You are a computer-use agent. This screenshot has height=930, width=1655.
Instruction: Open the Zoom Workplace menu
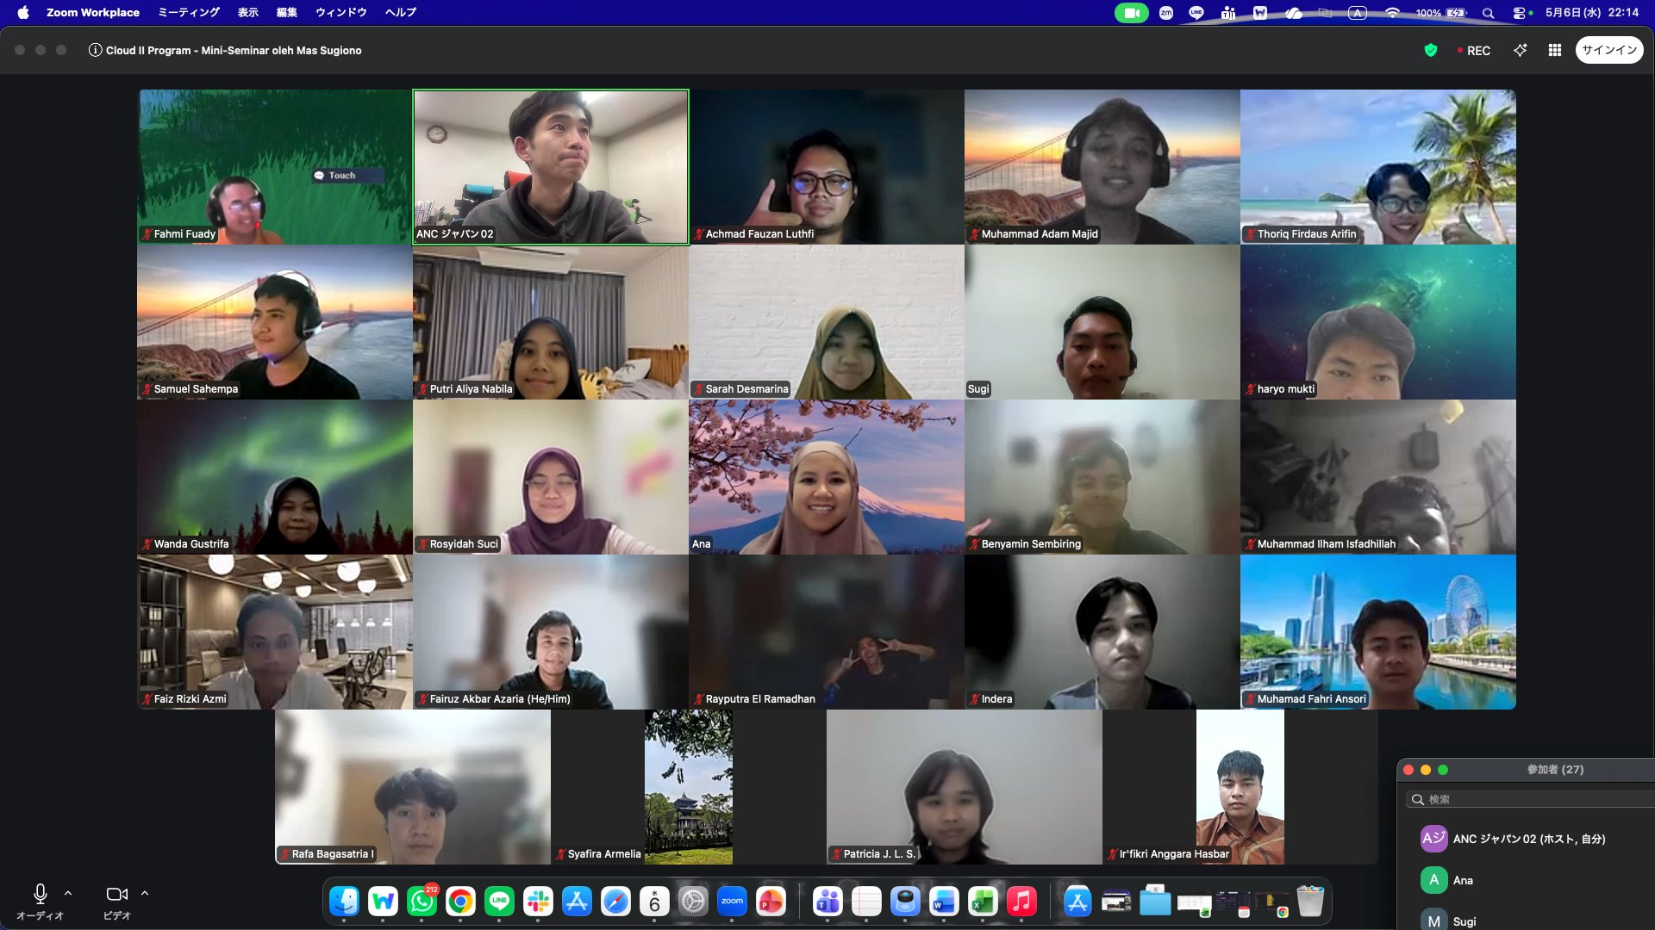click(x=92, y=12)
